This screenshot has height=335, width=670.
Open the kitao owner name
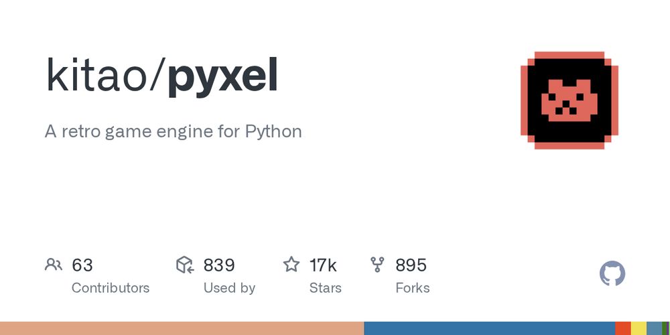coord(96,76)
